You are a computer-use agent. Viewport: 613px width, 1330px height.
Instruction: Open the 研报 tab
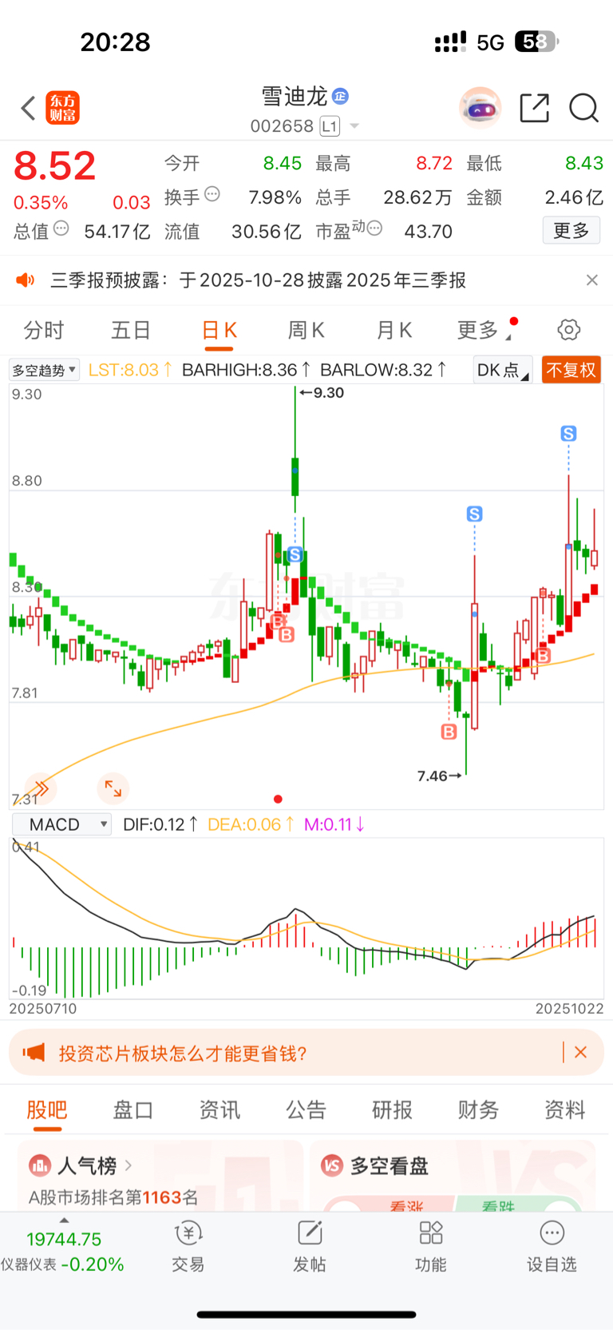(x=393, y=1110)
